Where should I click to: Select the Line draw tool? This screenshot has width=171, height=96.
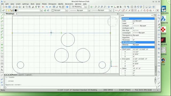(2, 15)
